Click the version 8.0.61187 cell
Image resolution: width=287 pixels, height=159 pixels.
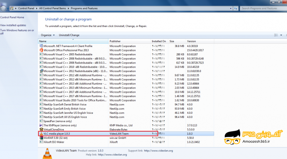[x=193, y=54]
